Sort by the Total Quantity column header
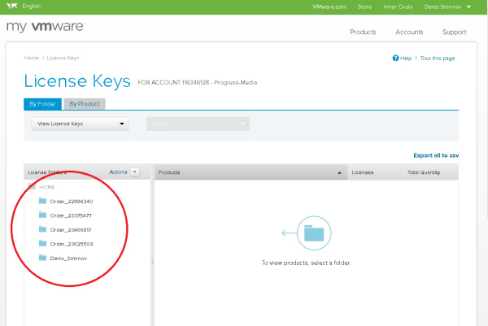488x326 pixels. (431, 172)
